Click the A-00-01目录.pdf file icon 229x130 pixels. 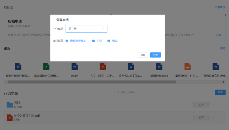tap(10, 117)
